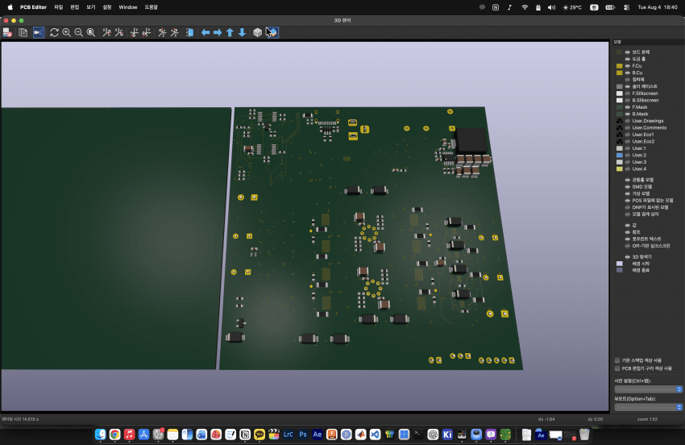Open the 설정 menu
The image size is (685, 445).
pyautogui.click(x=107, y=7)
